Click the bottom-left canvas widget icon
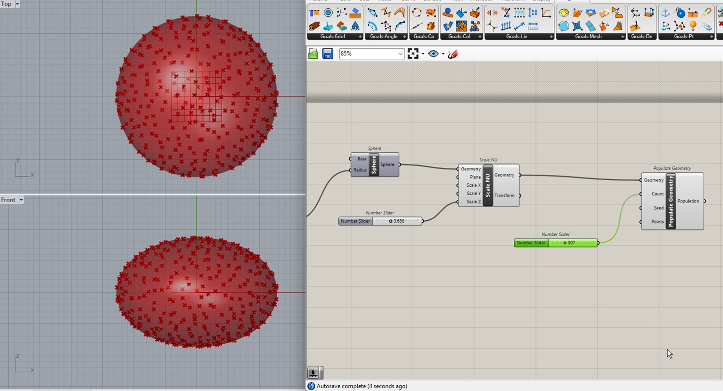This screenshot has height=391, width=723. pos(313,372)
